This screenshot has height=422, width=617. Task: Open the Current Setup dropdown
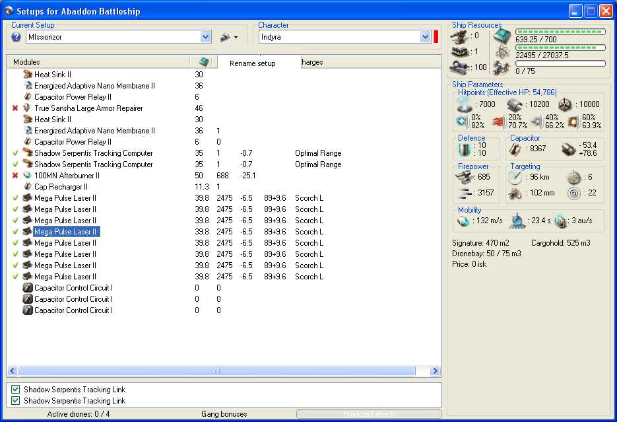tap(205, 38)
